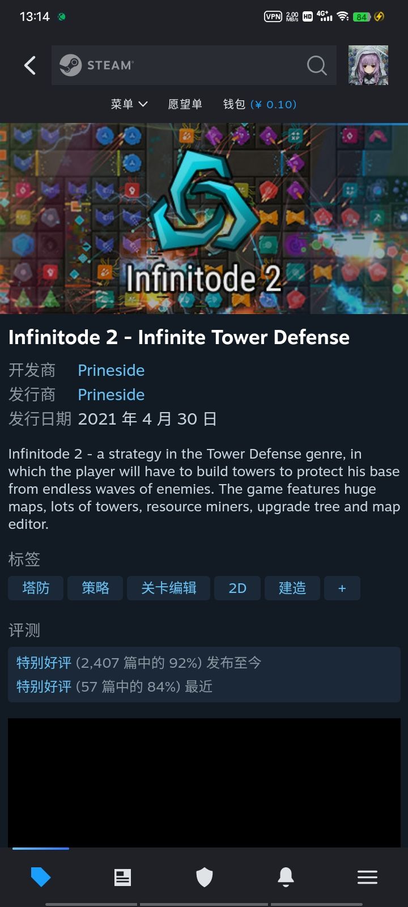Tap the Steam logo icon
The width and height of the screenshot is (408, 907).
(71, 65)
